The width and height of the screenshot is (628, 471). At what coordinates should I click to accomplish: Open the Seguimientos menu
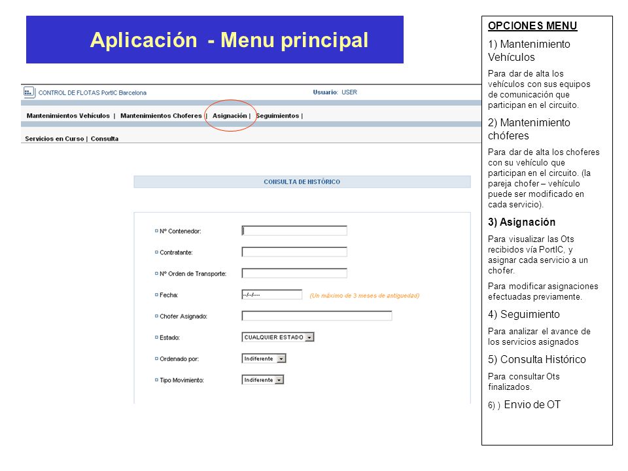tap(277, 116)
